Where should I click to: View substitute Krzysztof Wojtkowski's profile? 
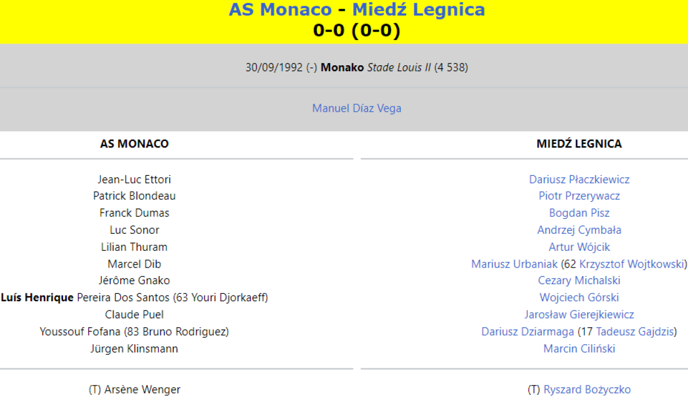tap(631, 264)
